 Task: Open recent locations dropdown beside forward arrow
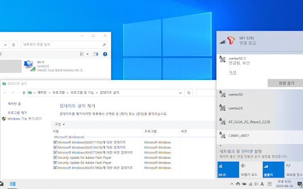click(18, 93)
